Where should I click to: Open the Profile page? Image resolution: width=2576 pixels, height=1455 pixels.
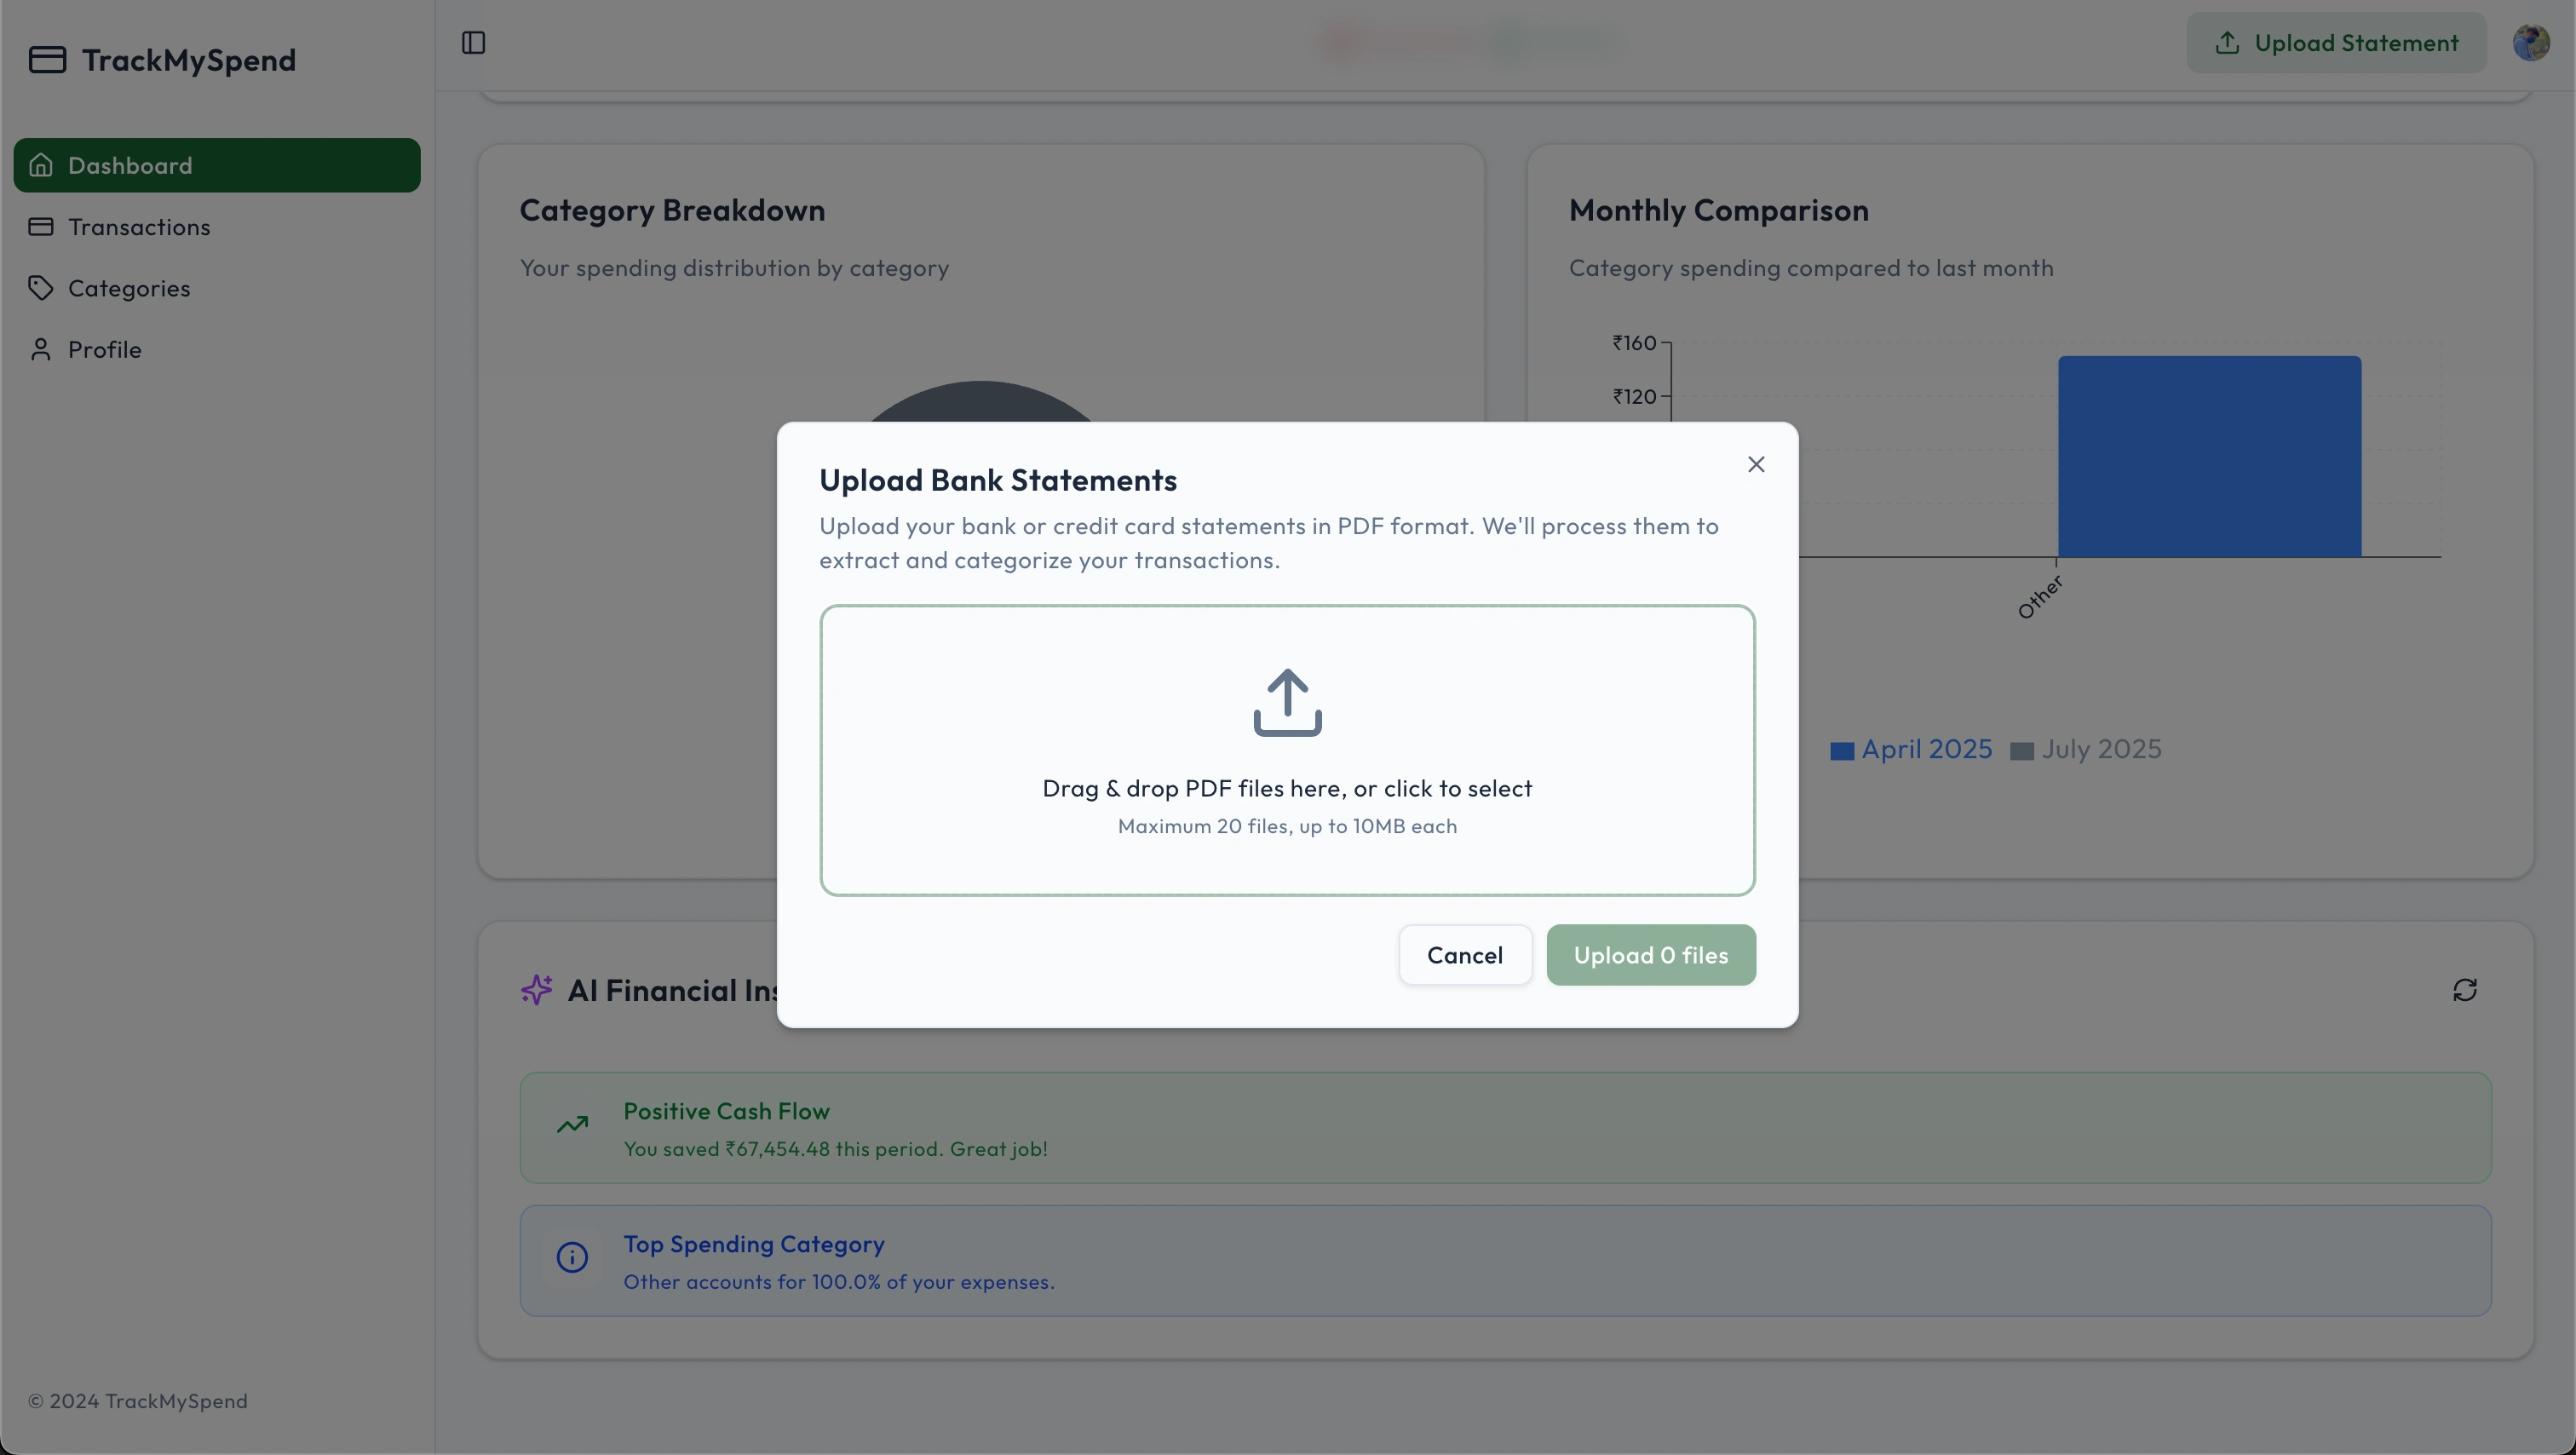pyautogui.click(x=104, y=350)
